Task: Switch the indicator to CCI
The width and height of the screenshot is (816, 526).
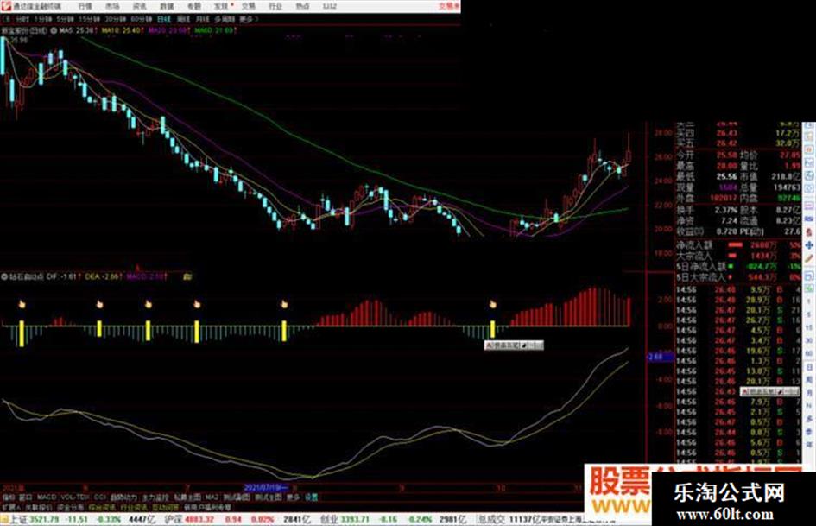Action: [x=99, y=497]
